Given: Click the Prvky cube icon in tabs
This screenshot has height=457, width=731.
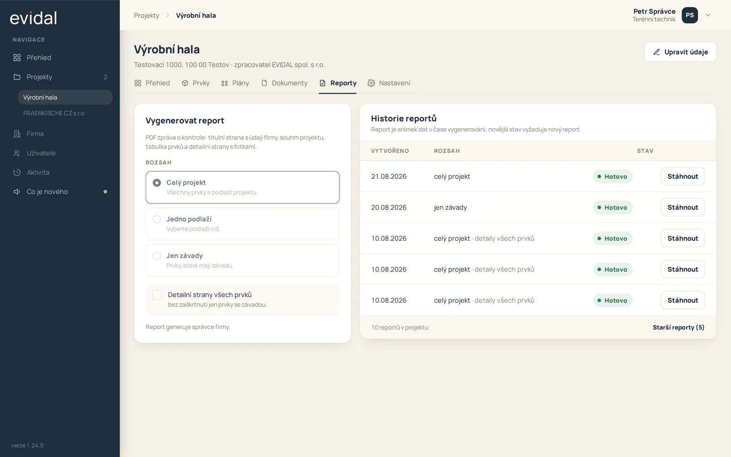Looking at the screenshot, I should pyautogui.click(x=185, y=83).
